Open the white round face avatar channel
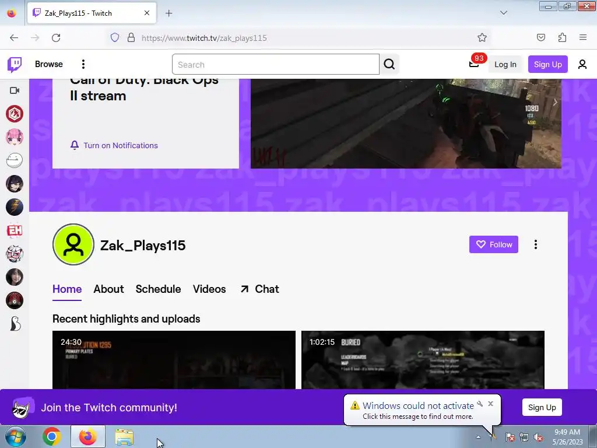 click(15, 160)
